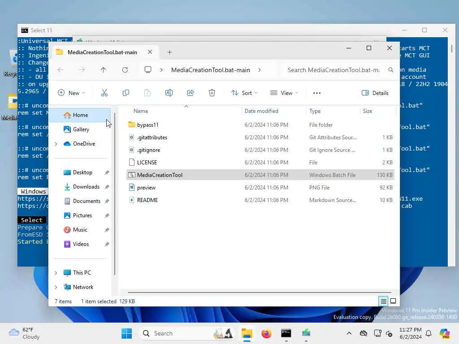
Task: Open the New dropdown
Action: [71, 93]
